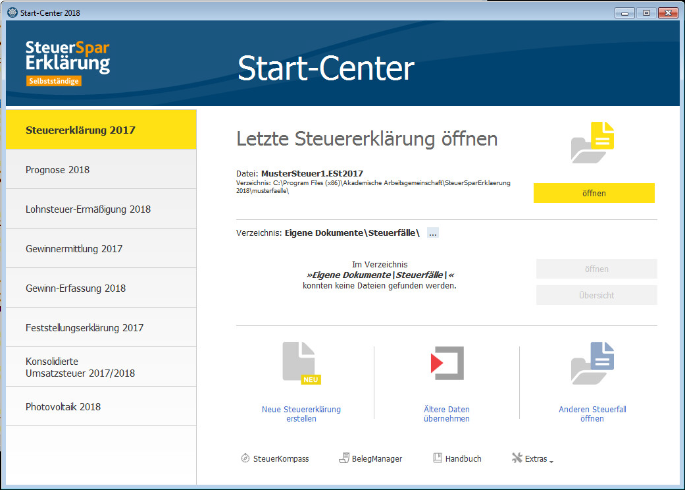Follow Ältere Daten übernehmen link
Image resolution: width=685 pixels, height=490 pixels.
(447, 414)
